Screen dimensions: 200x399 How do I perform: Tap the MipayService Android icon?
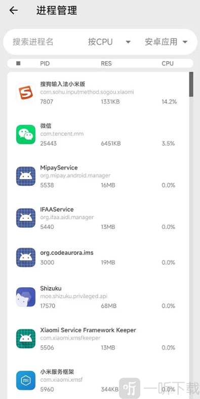[x=26, y=176]
